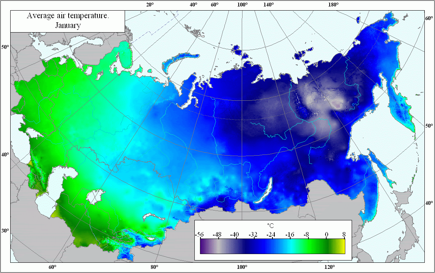Click the "80°" meridian label on the bottom edge
The height and width of the screenshot is (273, 435).
(155, 267)
